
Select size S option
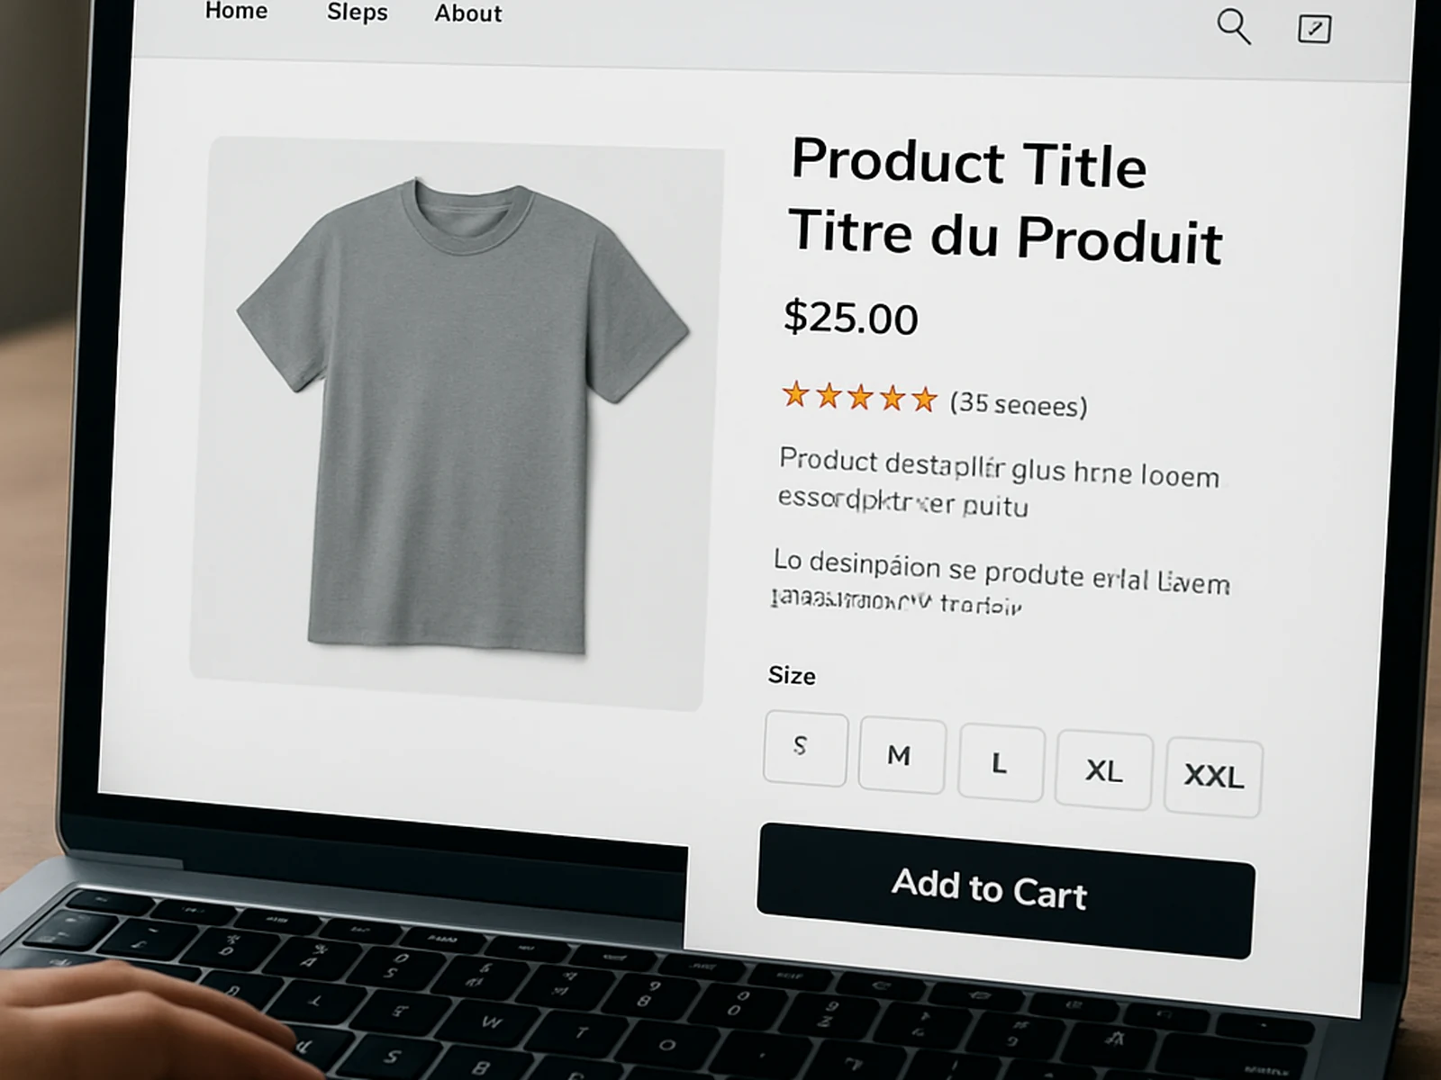point(805,748)
